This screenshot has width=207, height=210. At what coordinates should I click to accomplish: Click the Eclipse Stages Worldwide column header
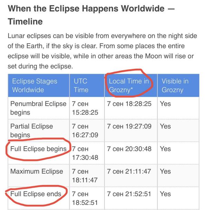coord(35,85)
